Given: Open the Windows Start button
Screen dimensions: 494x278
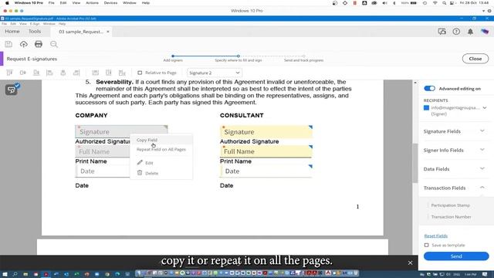Looking at the screenshot, I should (x=5, y=274).
